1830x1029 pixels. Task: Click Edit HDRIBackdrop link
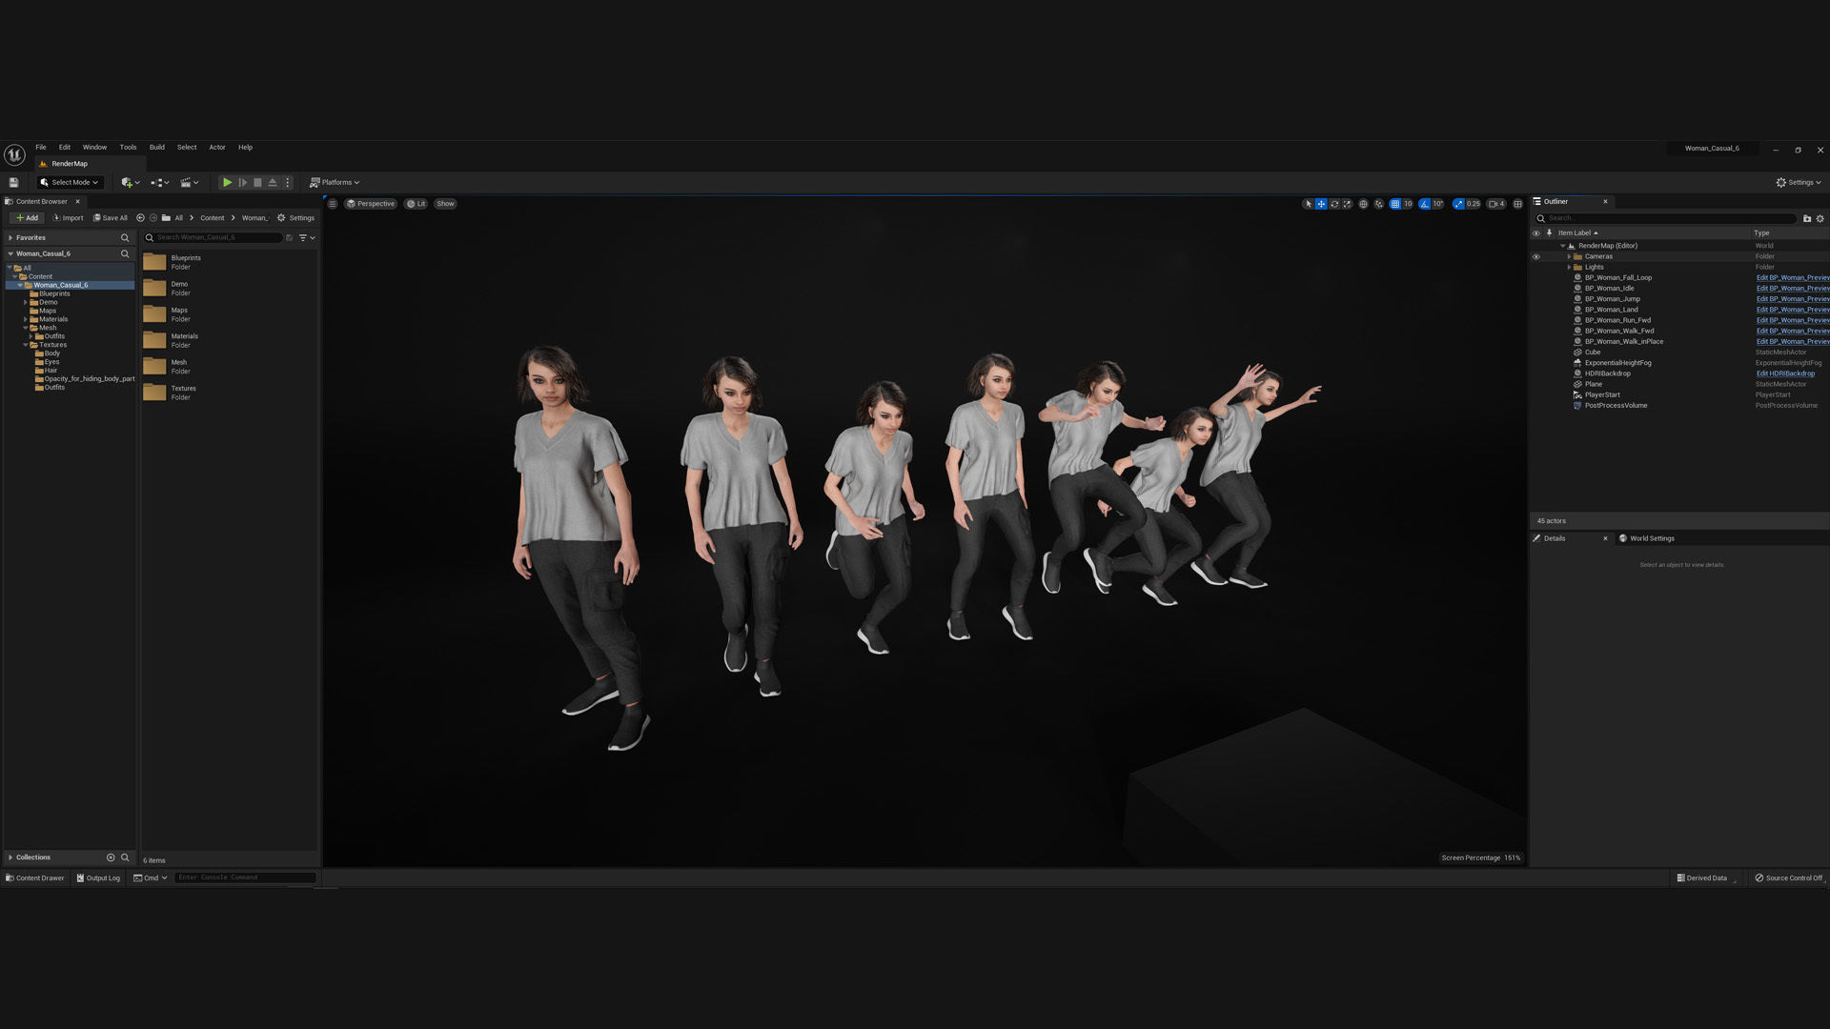[1785, 373]
